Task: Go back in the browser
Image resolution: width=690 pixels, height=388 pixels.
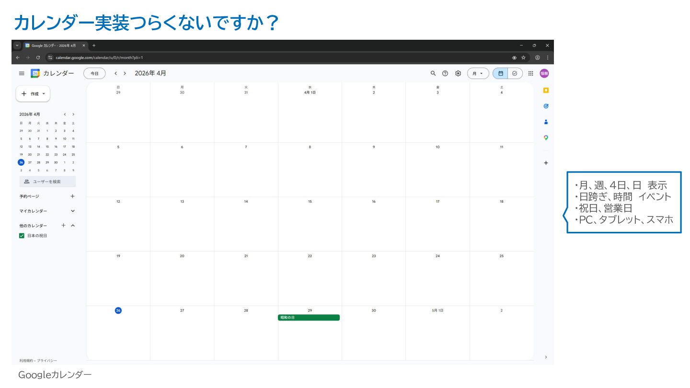Action: pos(18,57)
